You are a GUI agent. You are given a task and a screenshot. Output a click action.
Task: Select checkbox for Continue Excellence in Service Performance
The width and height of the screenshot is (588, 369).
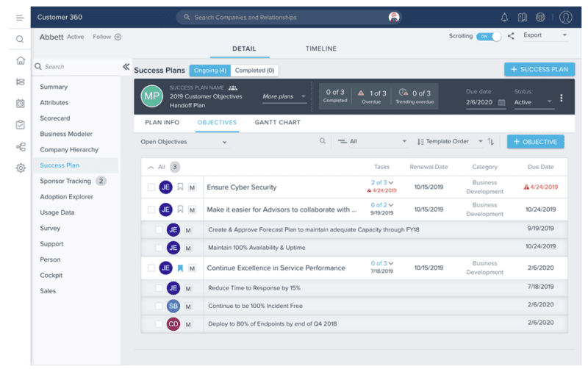pyautogui.click(x=151, y=268)
